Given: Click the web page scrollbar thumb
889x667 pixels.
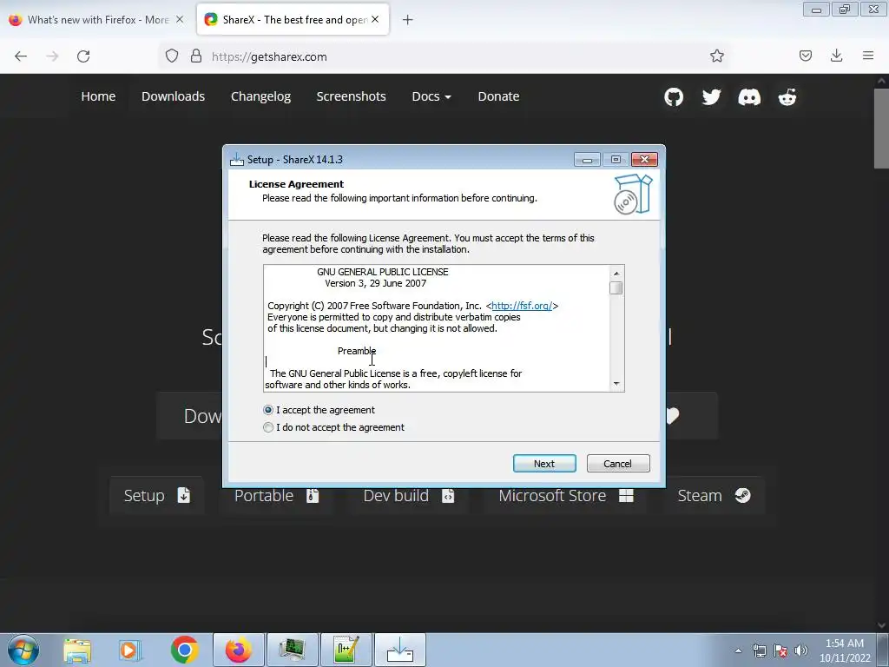Looking at the screenshot, I should pyautogui.click(x=881, y=129).
